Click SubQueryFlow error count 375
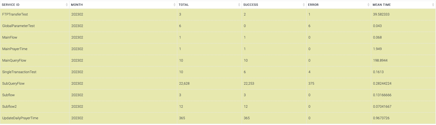Image resolution: width=436 pixels, height=125 pixels. point(311,84)
